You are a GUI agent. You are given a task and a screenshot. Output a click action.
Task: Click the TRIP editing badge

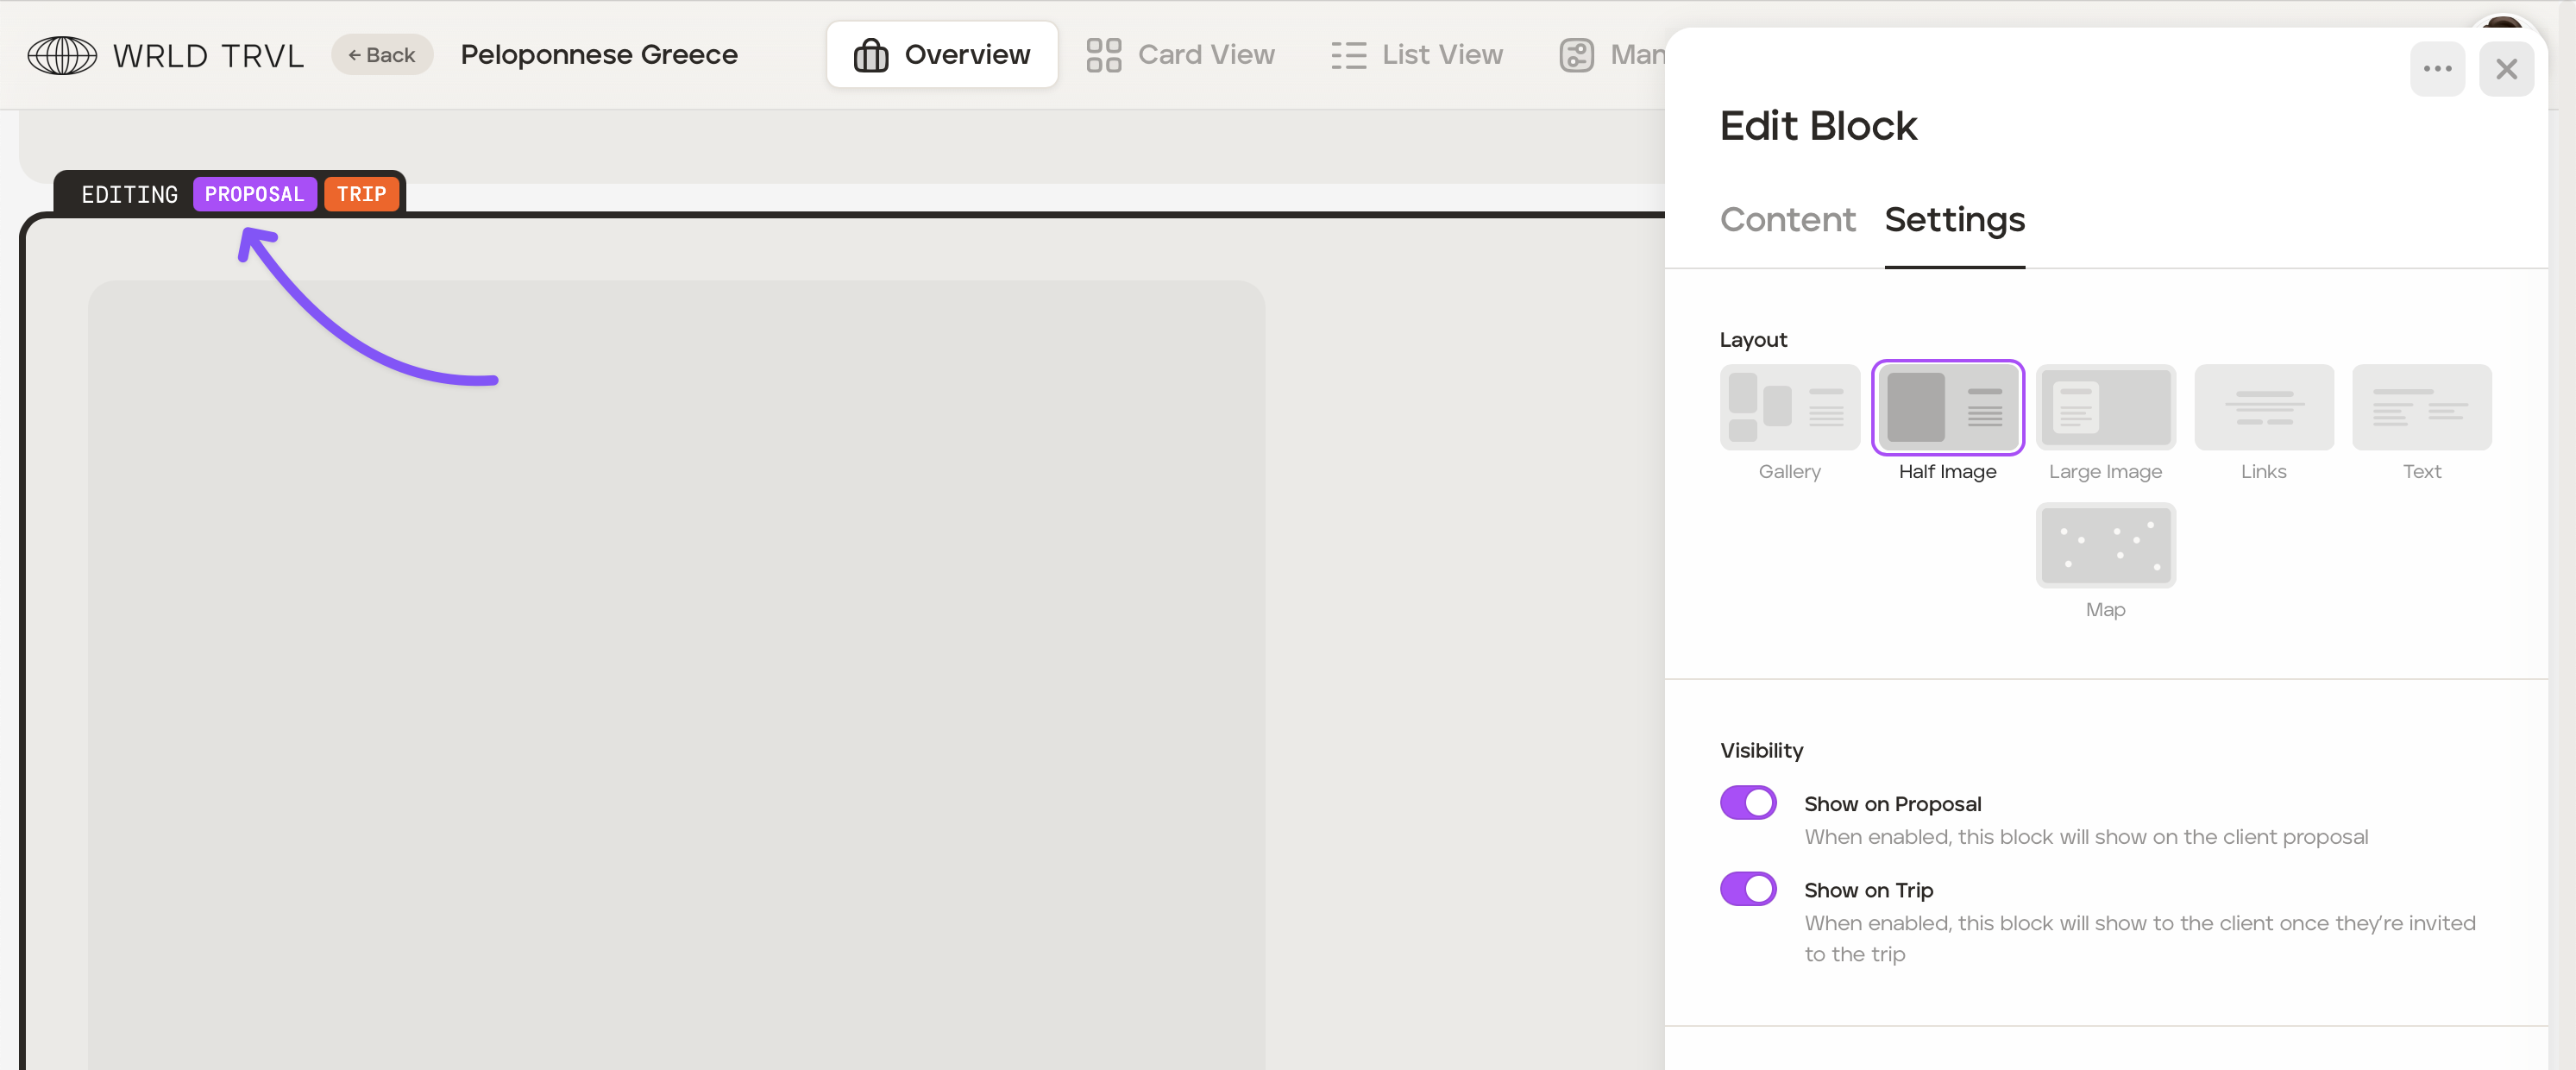[x=361, y=194]
